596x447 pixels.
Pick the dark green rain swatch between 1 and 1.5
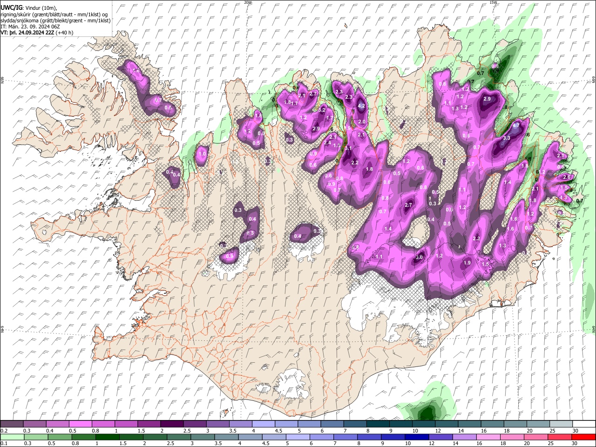(108, 437)
